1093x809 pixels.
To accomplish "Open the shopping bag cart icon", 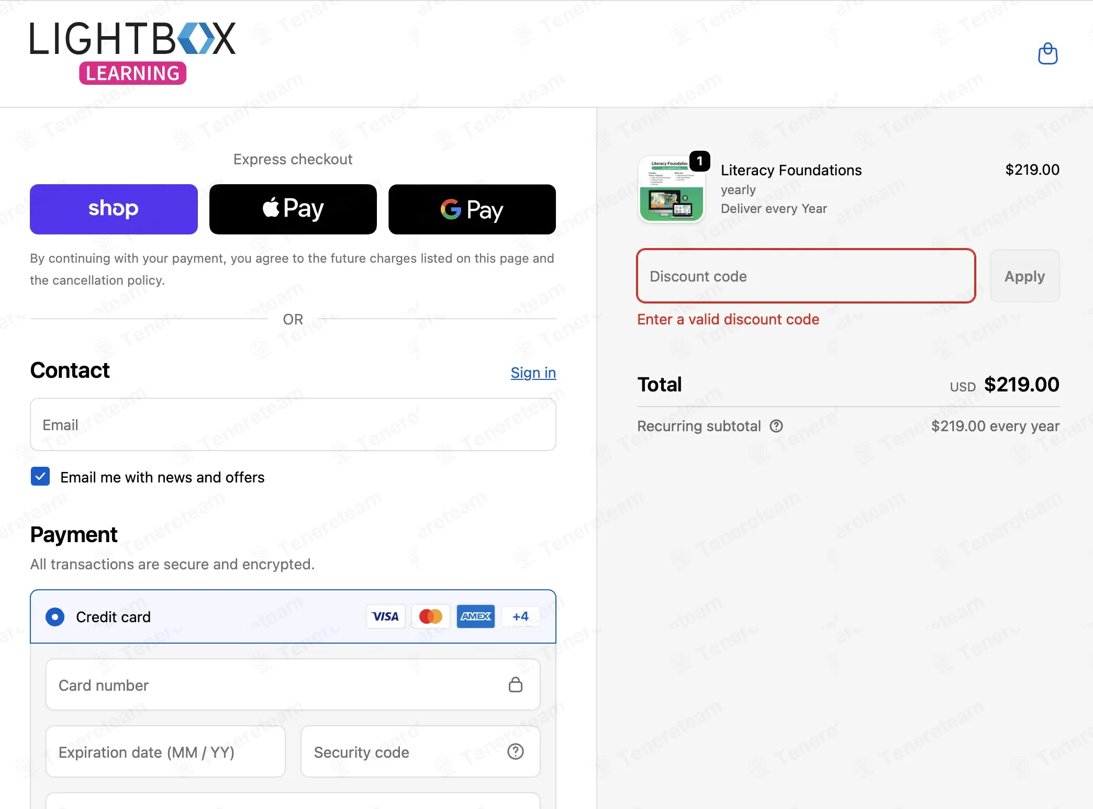I will pyautogui.click(x=1047, y=53).
